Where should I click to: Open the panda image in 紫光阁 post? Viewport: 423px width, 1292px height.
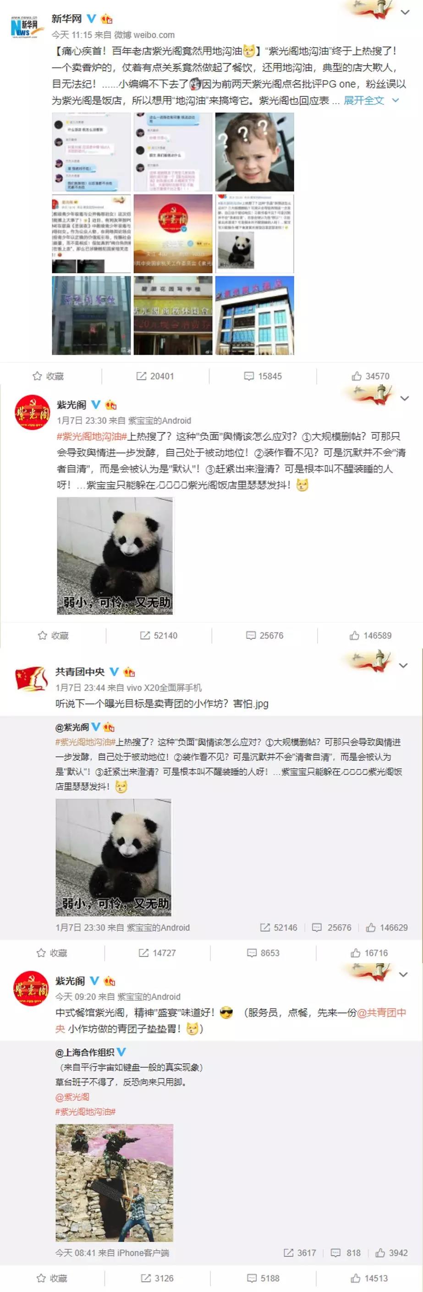click(x=115, y=556)
